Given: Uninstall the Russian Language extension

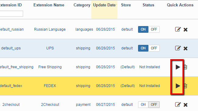Looking at the screenshot, I should 186,30.
